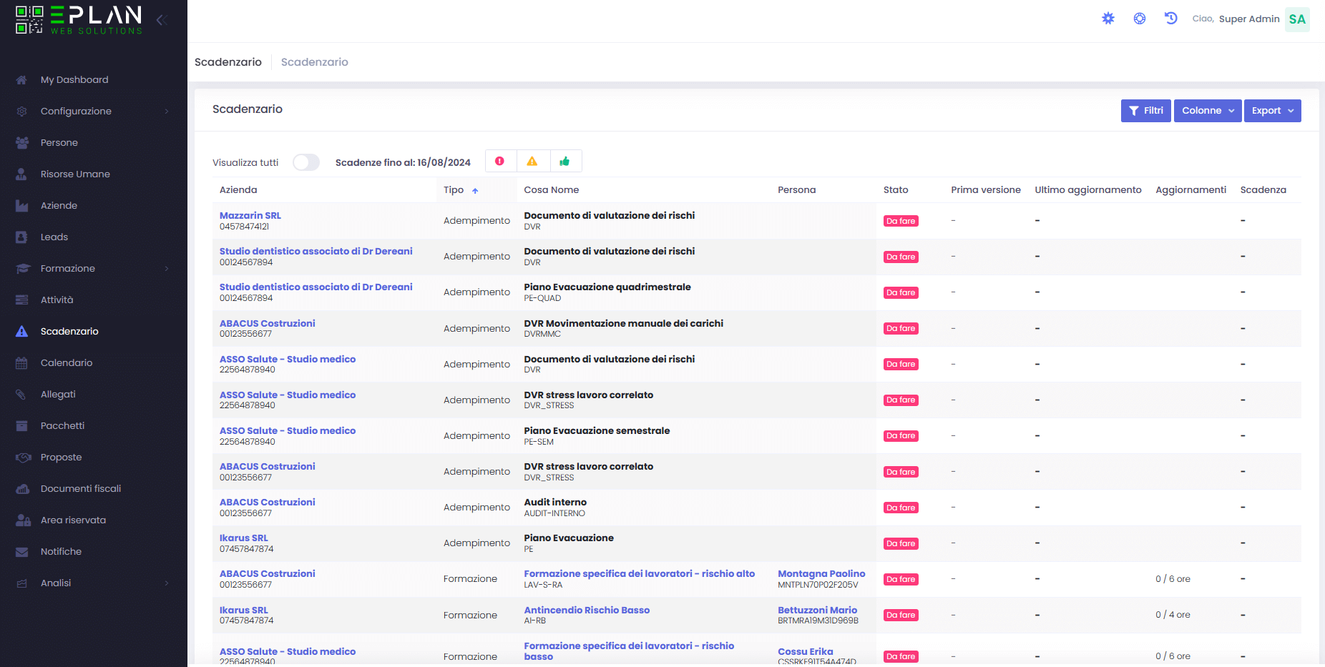The height and width of the screenshot is (667, 1325).
Task: Open the Colonne dropdown
Action: (x=1208, y=111)
